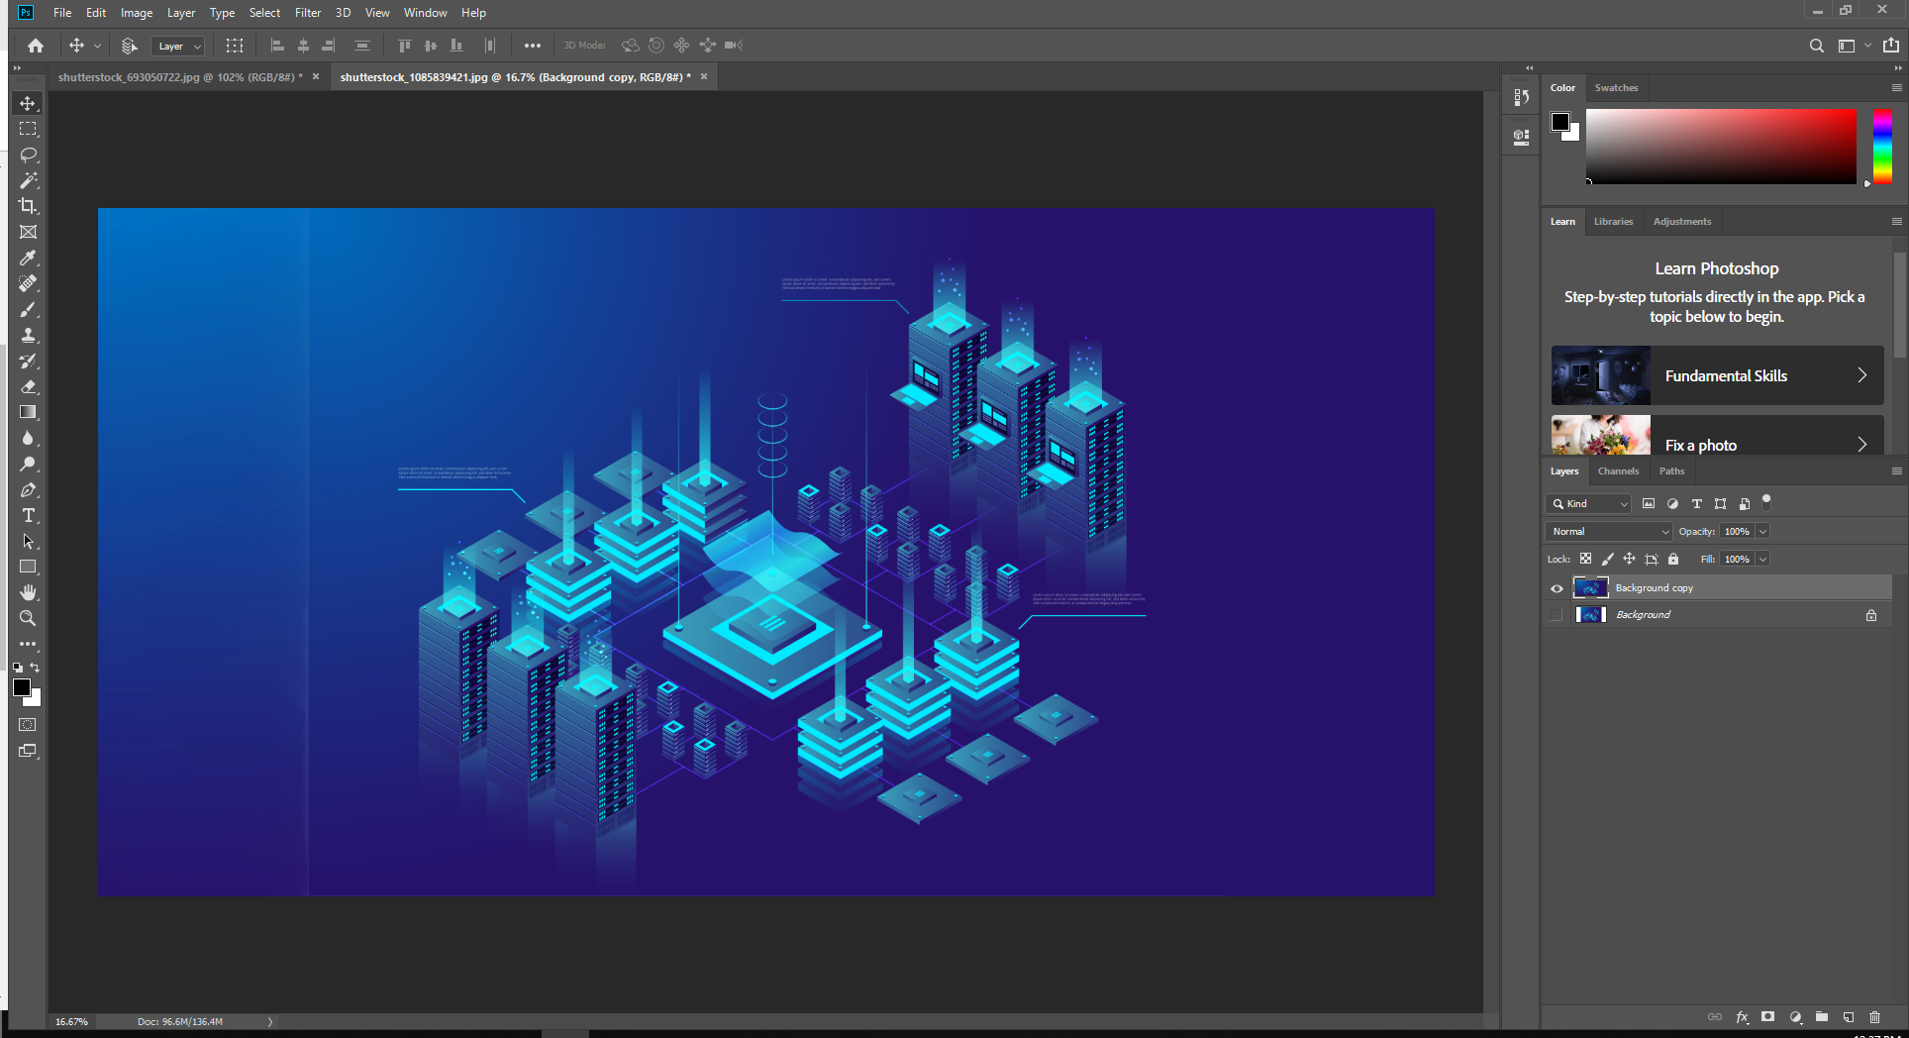Click the Home icon in options bar
Screen dimensions: 1909x1038
pyautogui.click(x=36, y=46)
